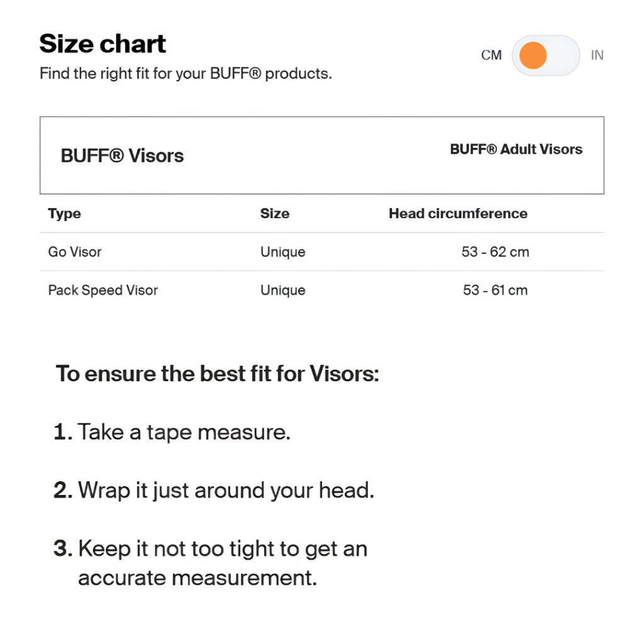Select the BUFF® Adult Visors tab
This screenshot has width=644, height=644.
pos(516,149)
